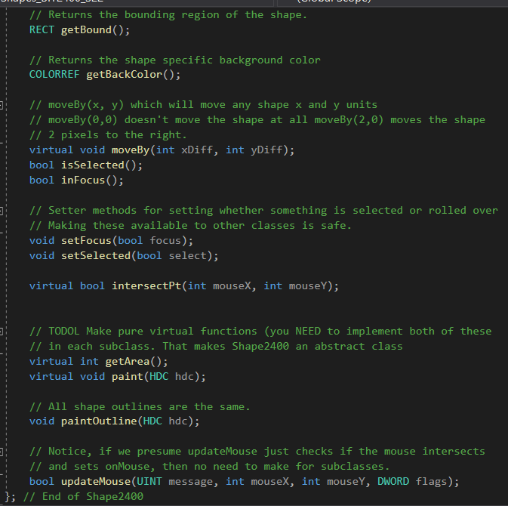The height and width of the screenshot is (506, 508).
Task: Click the DWORD type keyword
Action: click(x=393, y=481)
